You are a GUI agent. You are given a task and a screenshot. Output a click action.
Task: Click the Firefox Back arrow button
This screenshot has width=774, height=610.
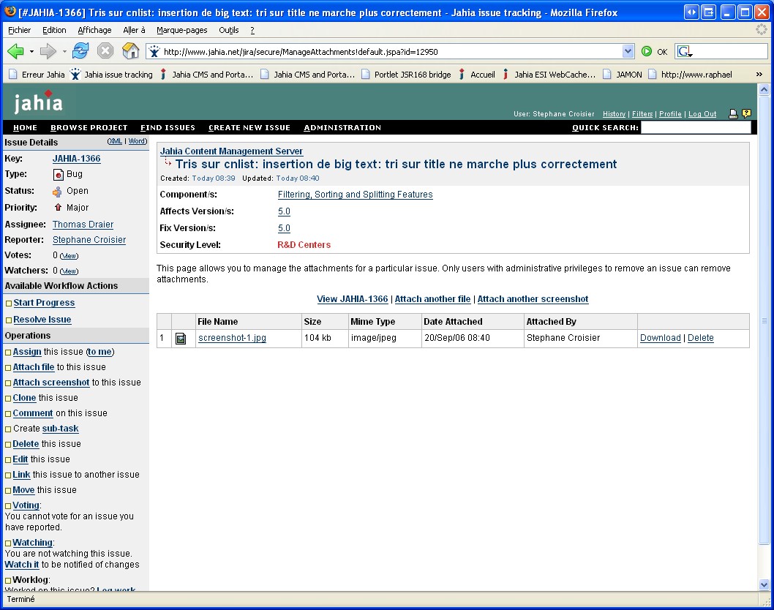click(16, 51)
